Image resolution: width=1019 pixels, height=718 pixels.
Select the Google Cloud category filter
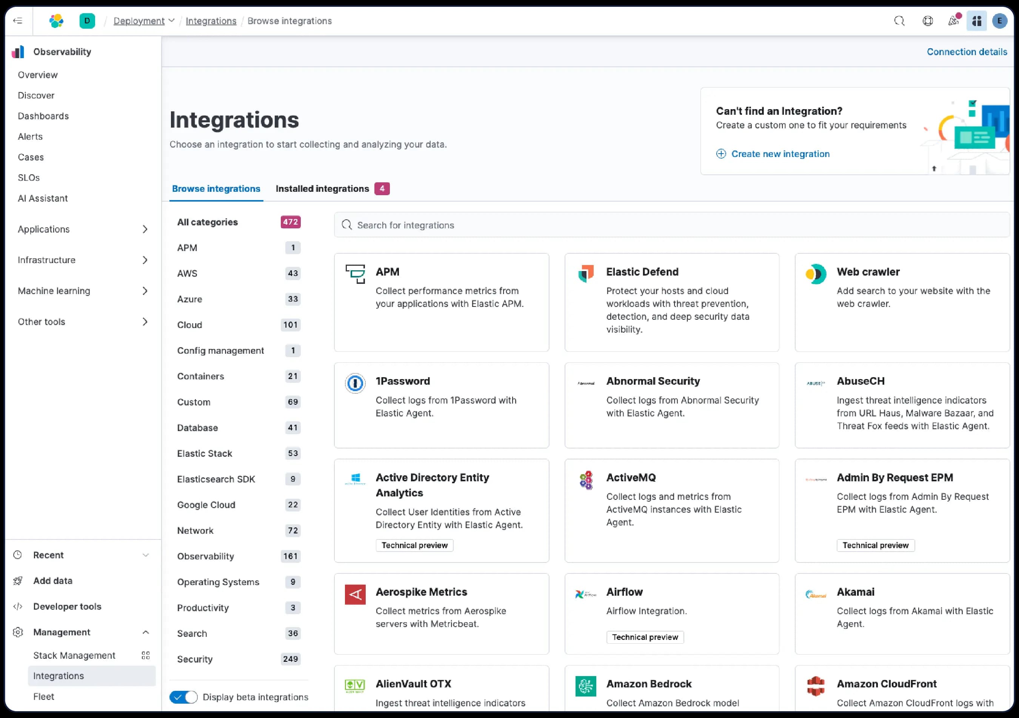(x=239, y=505)
